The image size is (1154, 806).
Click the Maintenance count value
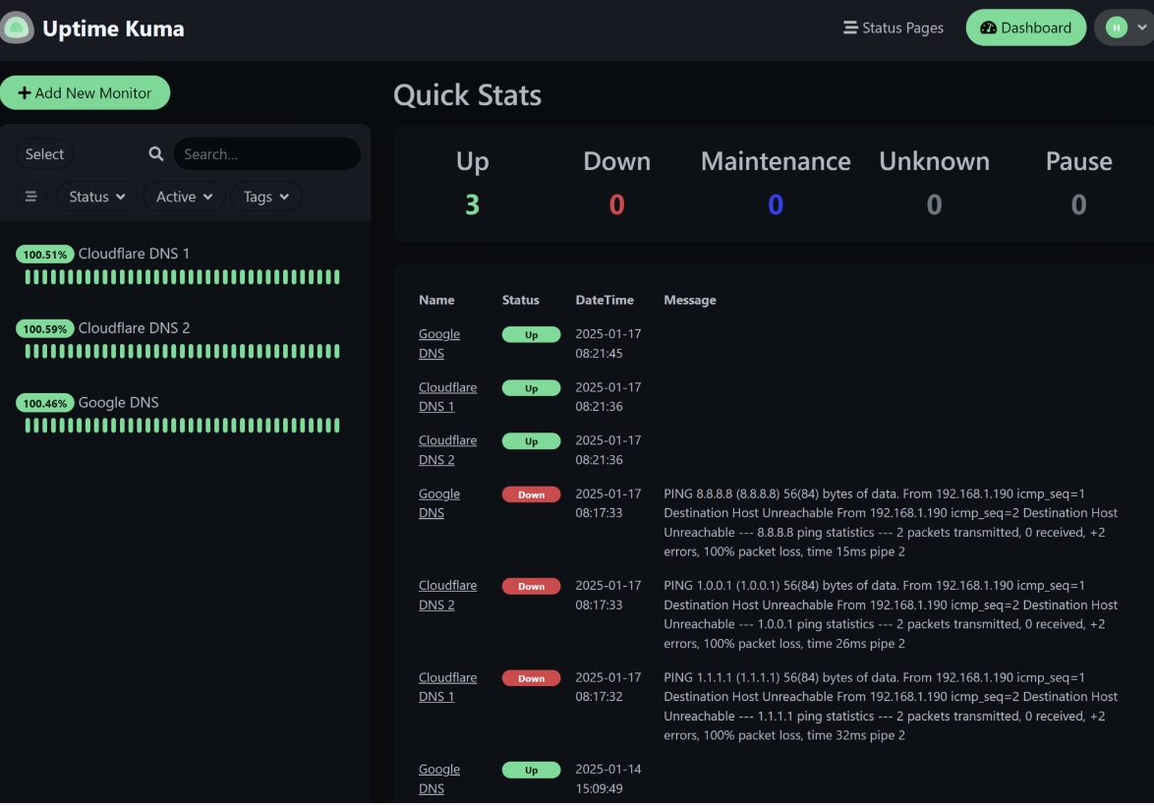point(775,204)
